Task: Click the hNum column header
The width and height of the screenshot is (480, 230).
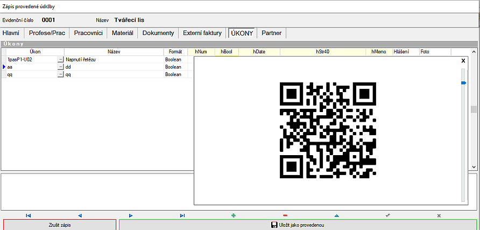Action: tap(201, 52)
